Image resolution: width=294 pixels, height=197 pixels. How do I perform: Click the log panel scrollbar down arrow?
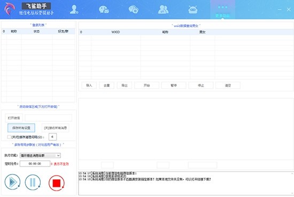(292, 193)
